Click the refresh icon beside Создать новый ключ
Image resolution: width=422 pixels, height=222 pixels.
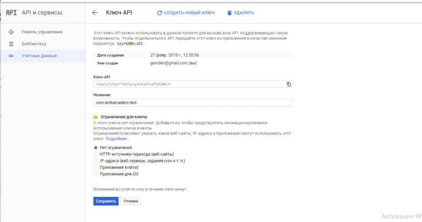tap(160, 13)
